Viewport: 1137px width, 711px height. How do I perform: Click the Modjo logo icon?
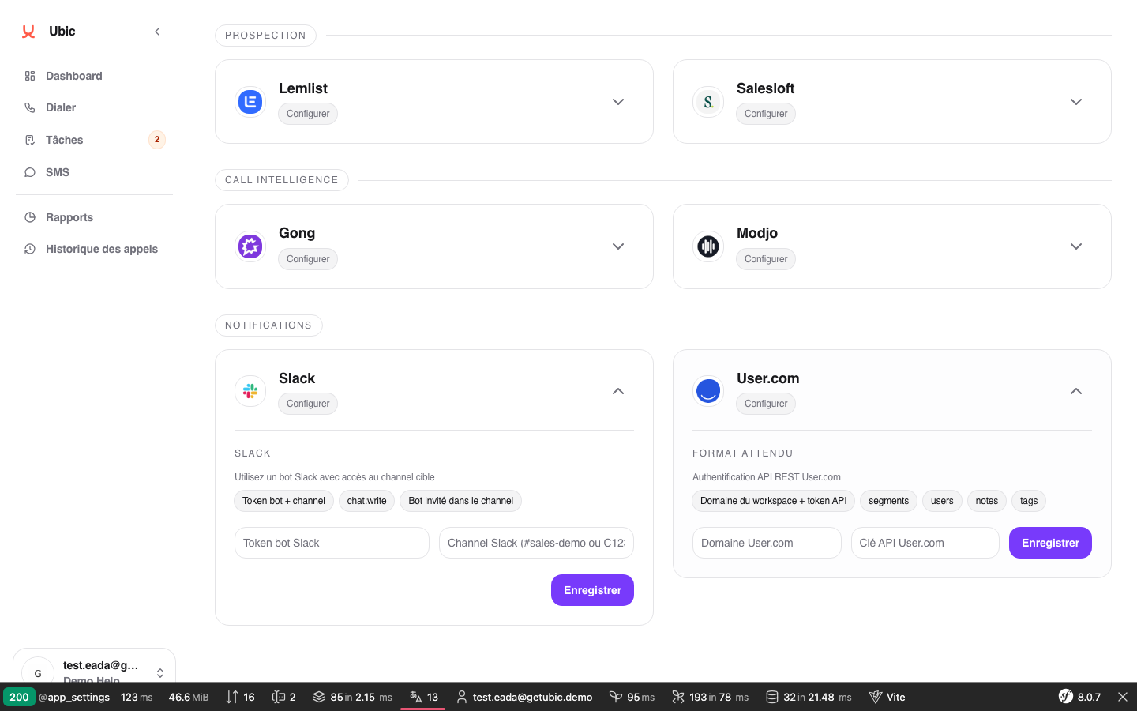coord(708,246)
